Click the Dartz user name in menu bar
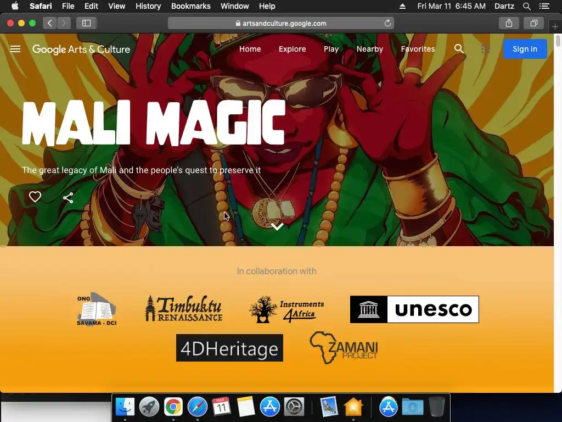 click(x=504, y=6)
